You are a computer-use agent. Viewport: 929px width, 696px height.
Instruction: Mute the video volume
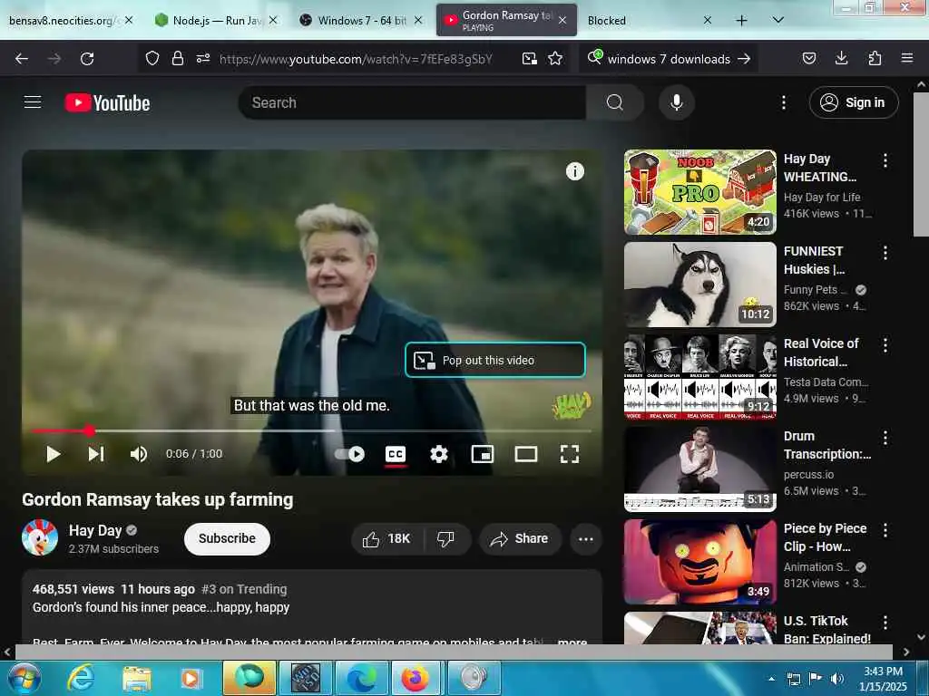click(139, 454)
